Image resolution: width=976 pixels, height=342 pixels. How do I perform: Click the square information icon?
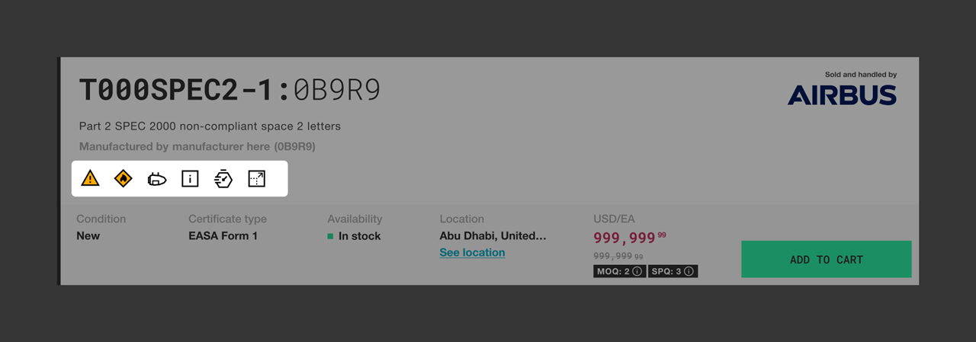point(190,179)
